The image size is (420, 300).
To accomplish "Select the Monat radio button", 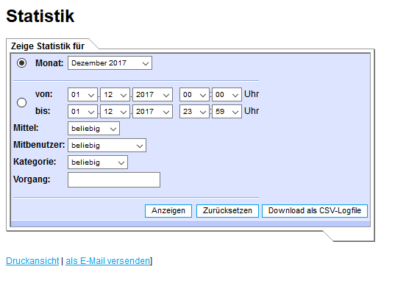I will (21, 63).
